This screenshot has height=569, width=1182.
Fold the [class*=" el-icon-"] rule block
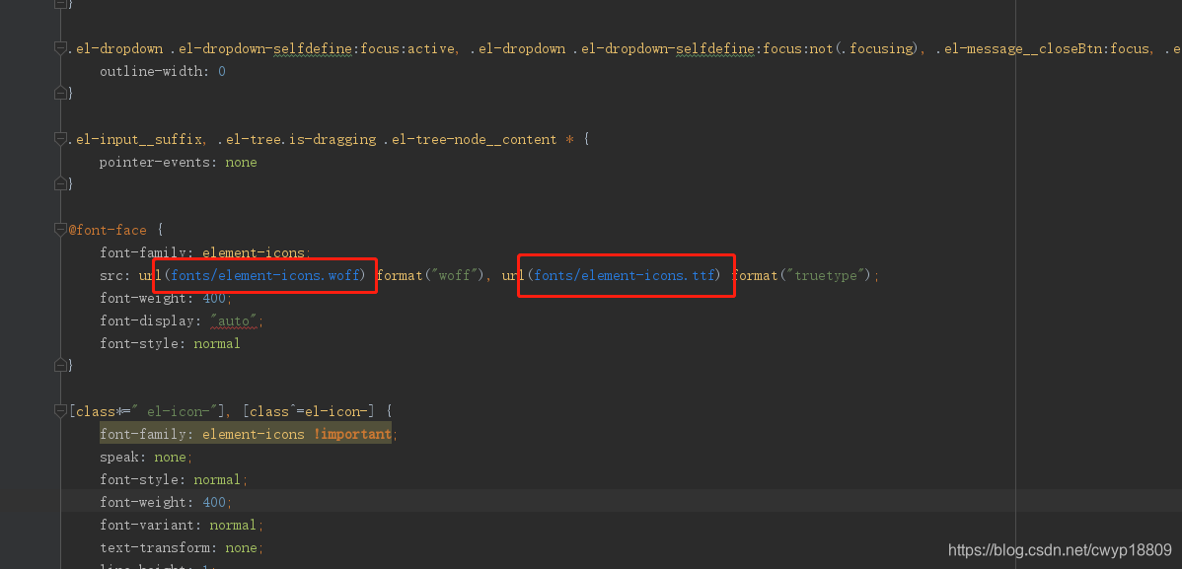tap(59, 411)
